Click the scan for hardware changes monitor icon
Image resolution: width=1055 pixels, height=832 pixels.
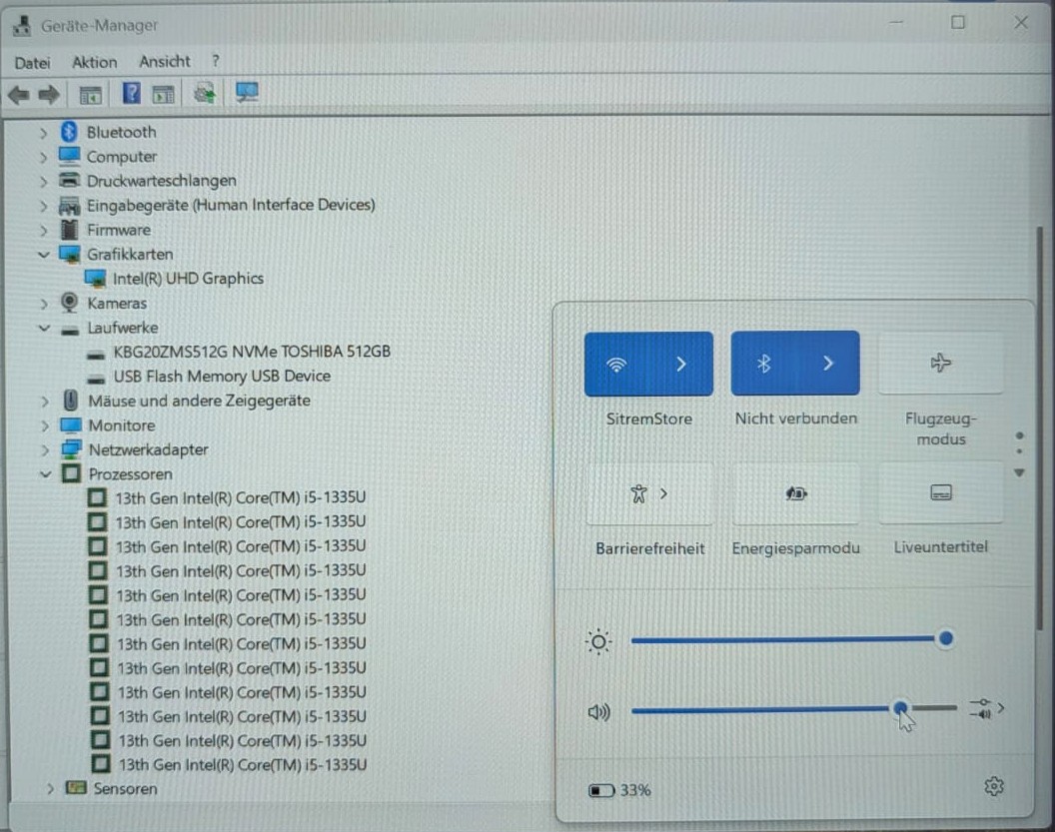[246, 93]
